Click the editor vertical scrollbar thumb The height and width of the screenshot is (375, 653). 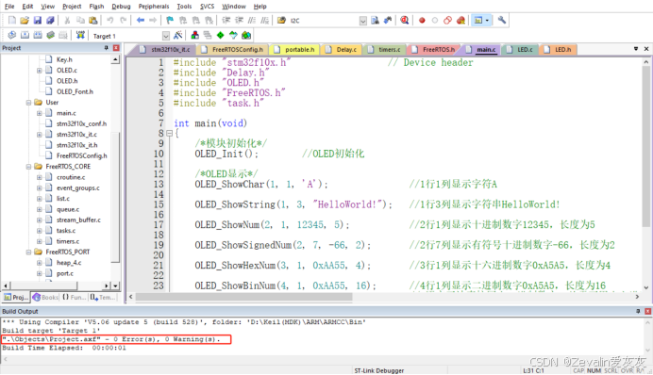click(645, 146)
